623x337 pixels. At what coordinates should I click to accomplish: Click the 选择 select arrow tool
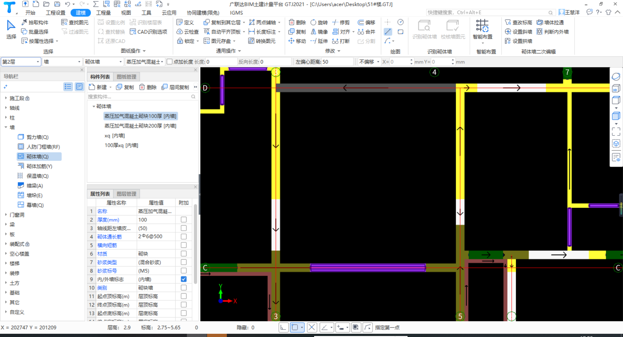pyautogui.click(x=11, y=29)
